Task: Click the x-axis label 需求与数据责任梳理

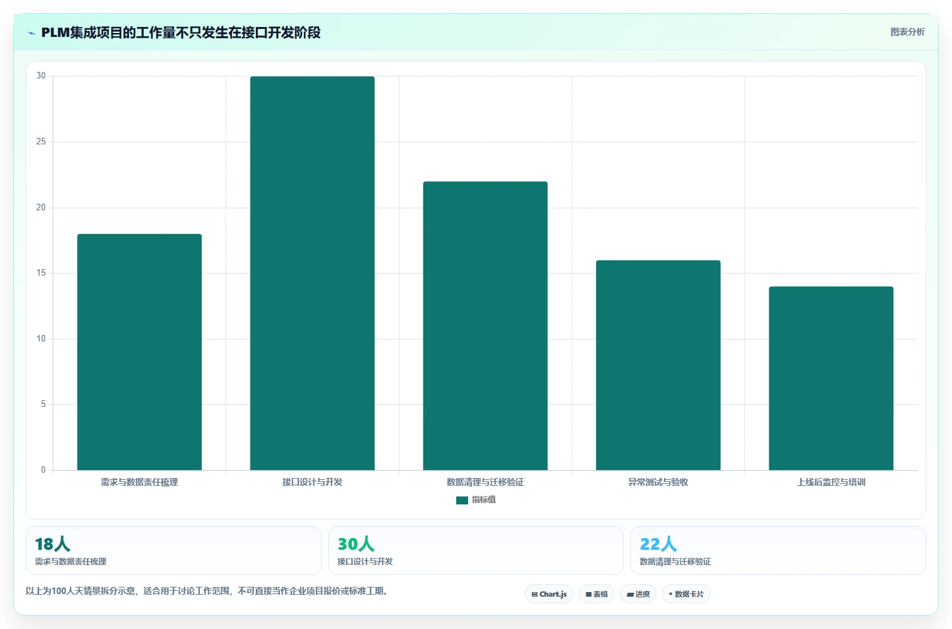Action: (x=139, y=483)
